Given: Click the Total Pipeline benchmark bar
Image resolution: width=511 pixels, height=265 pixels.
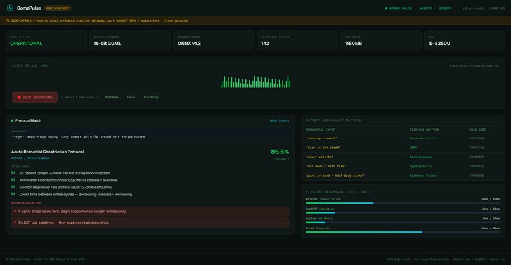Looking at the screenshot, I should [403, 232].
